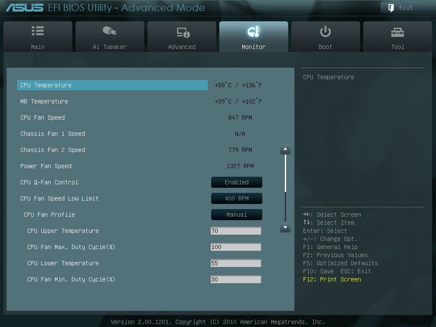Toggle CPU Q-Fan Control Enabled option
The image size is (436, 327).
(237, 182)
